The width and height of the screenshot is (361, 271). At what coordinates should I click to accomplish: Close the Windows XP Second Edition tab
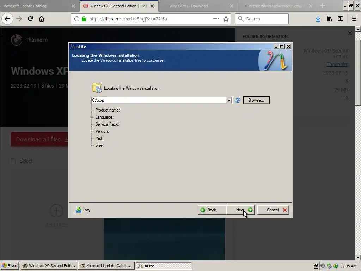pyautogui.click(x=152, y=6)
